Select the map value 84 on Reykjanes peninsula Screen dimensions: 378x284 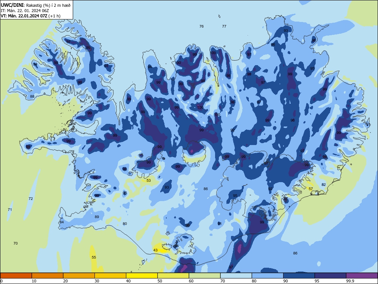[62, 222]
